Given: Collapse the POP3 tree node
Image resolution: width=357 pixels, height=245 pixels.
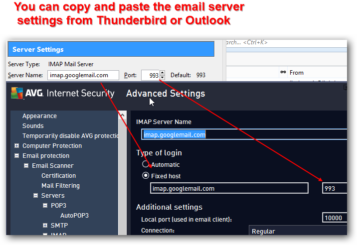Looking at the screenshot, I should 45,206.
